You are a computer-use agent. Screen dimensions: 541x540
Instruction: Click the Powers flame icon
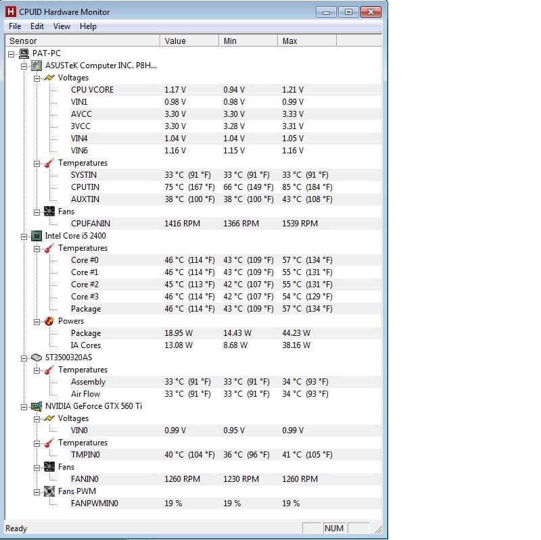coord(49,321)
